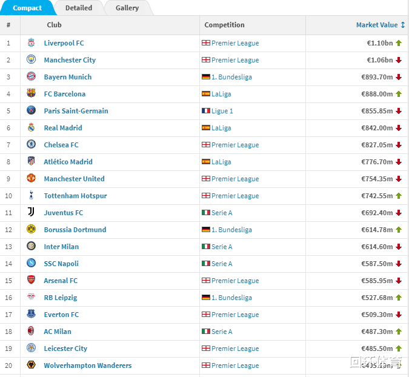Click the Juventus FC logo icon
Viewport: 409px width, 377px height.
(31, 213)
